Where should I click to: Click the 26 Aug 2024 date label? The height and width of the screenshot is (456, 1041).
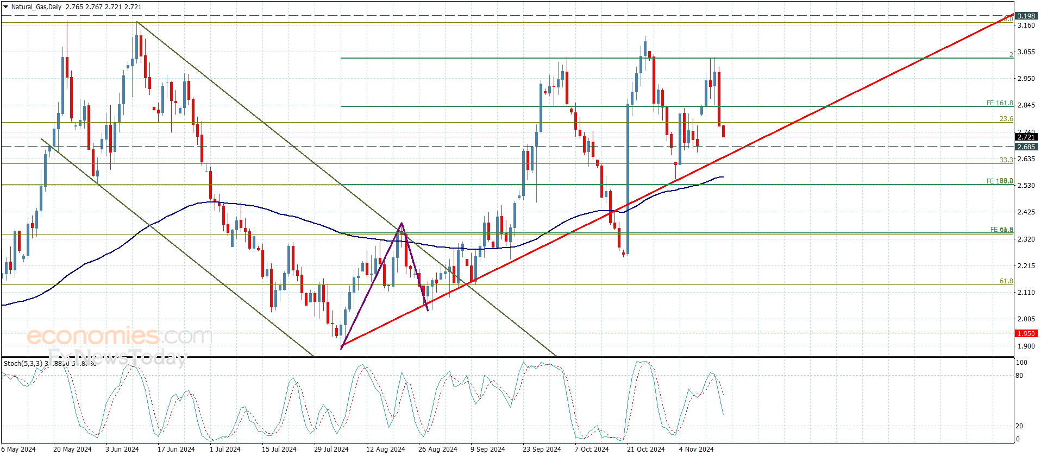tap(437, 449)
